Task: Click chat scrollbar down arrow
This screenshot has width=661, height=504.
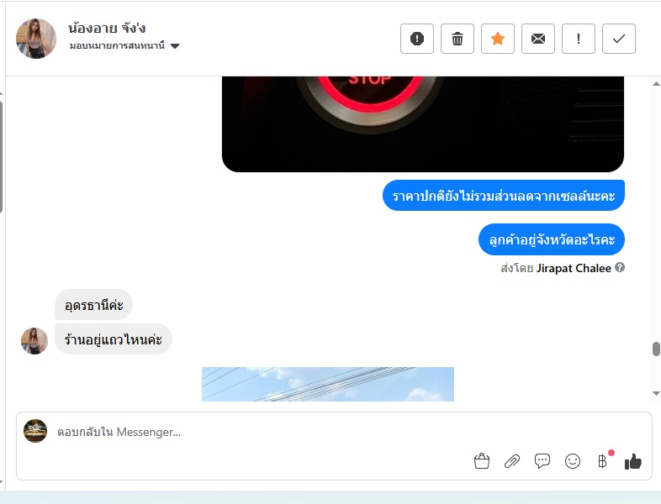Action: (x=656, y=393)
